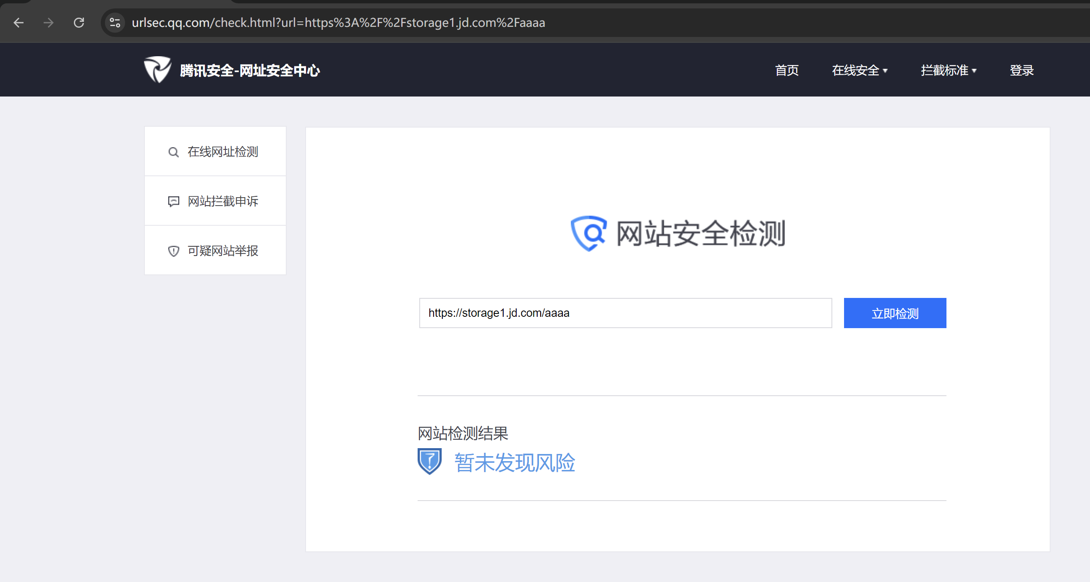Viewport: 1090px width, 582px height.
Task: Expand the 在线安全 dropdown menu
Action: [x=860, y=70]
